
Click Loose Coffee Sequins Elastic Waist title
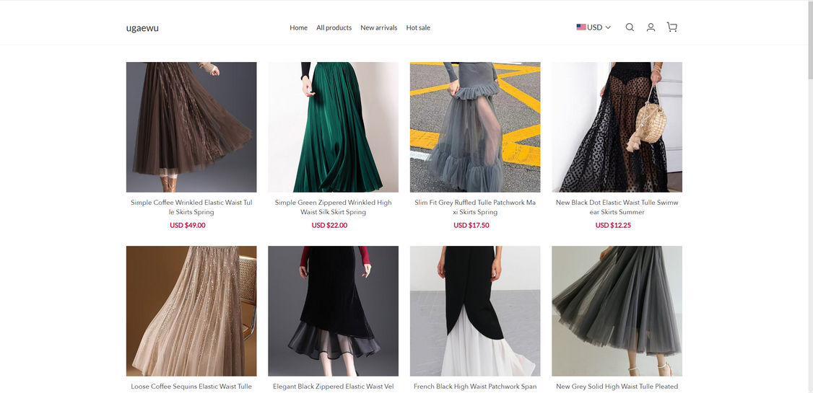tap(191, 387)
